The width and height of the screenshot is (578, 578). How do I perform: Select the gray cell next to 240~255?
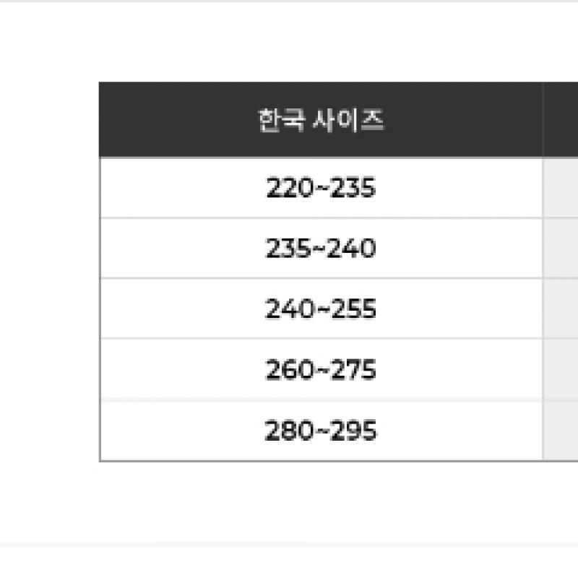click(561, 309)
